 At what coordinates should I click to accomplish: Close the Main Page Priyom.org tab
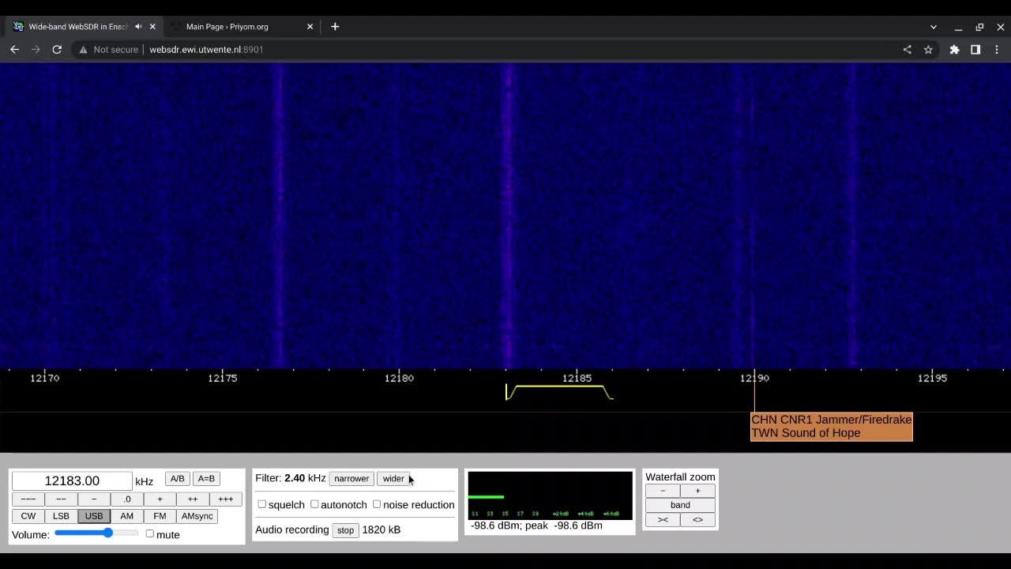click(x=310, y=26)
